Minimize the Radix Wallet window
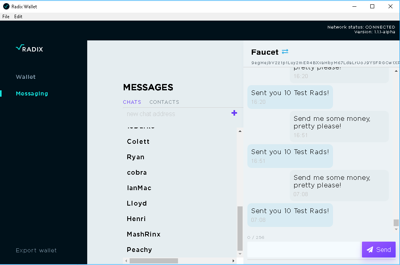Image resolution: width=400 pixels, height=265 pixels. [354, 6]
